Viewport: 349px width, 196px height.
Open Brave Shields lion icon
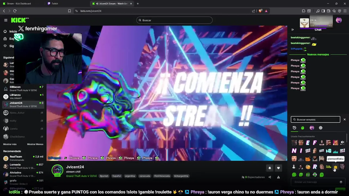[260, 11]
